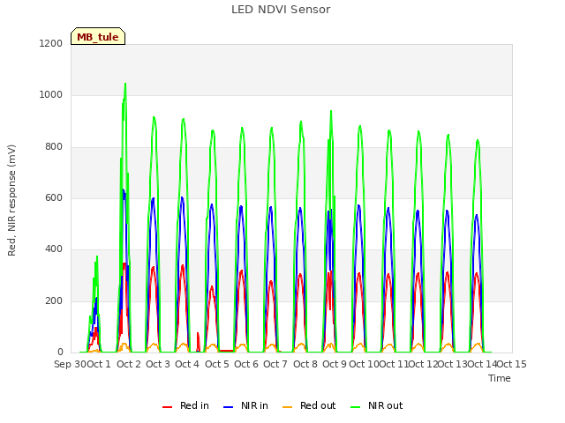The width and height of the screenshot is (565, 423).
Task: Click the 'Oct 6' x-axis tick label
Action: 246,364
